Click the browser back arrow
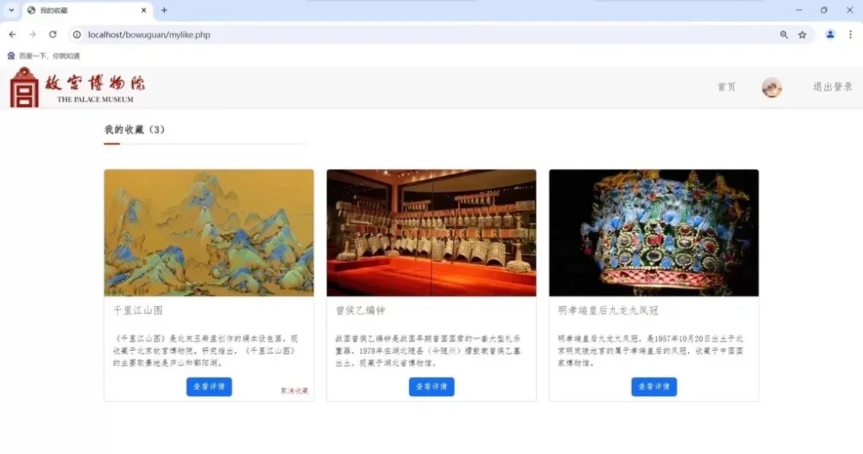This screenshot has height=454, width=863. (x=12, y=34)
